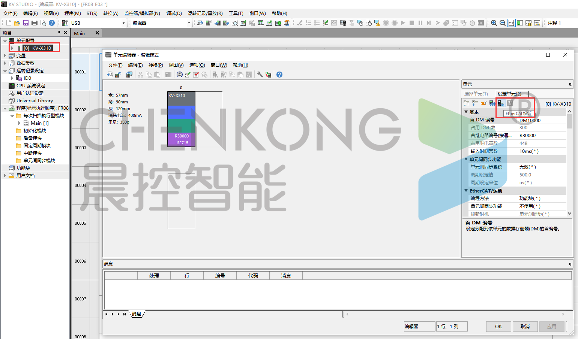Collapse the 基本 property group
578x339 pixels.
466,112
